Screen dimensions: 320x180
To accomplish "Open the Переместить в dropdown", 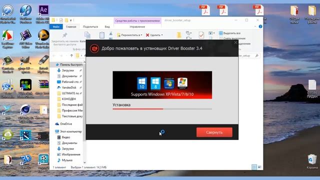I will pyautogui.click(x=129, y=35).
